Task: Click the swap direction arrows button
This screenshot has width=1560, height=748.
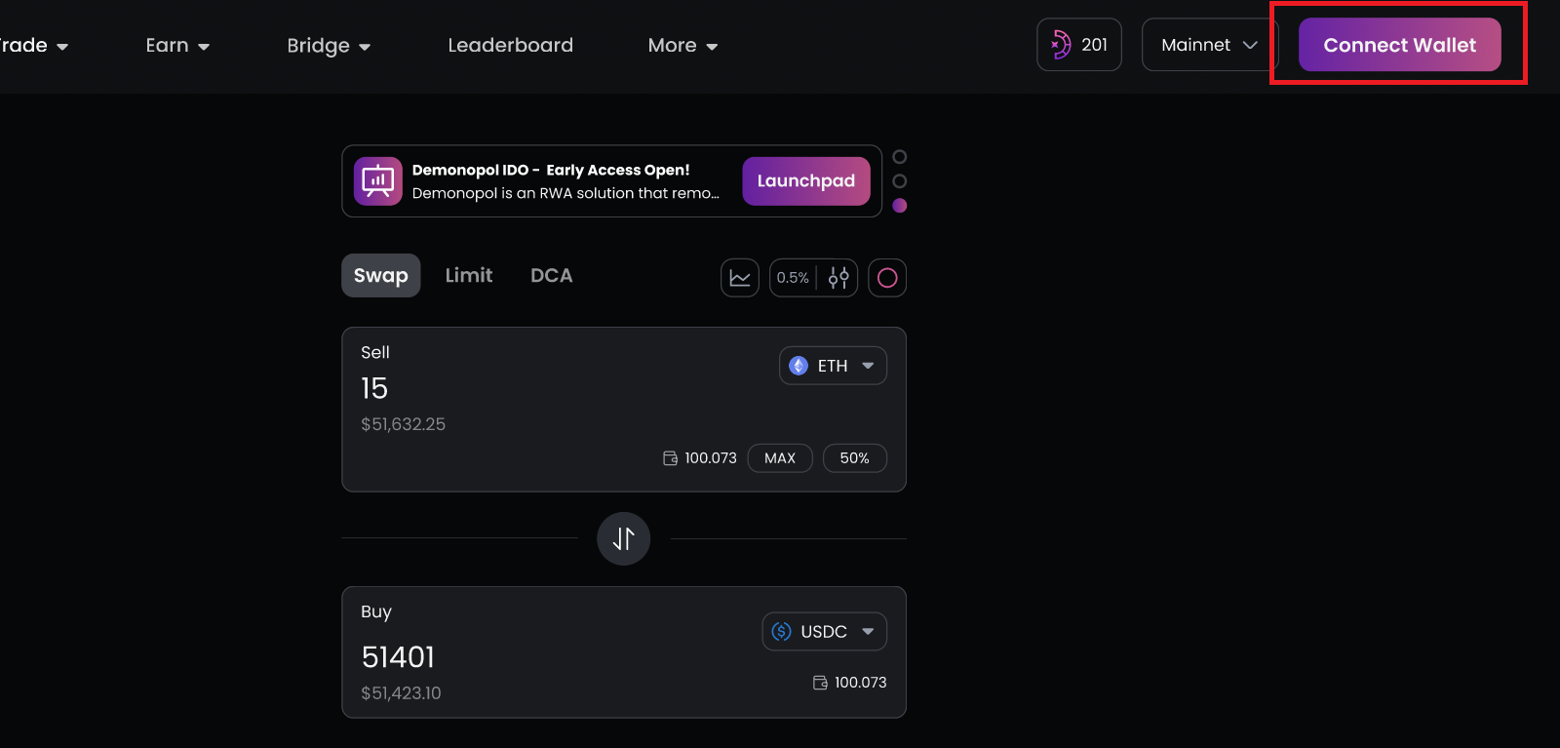Action: coord(624,538)
